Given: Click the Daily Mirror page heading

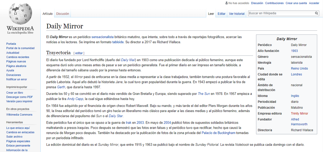Looking at the screenshot, I should [x=65, y=26].
